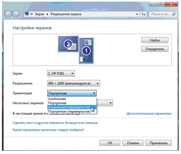Screen dimensions: 181x154
Task: Focus the control panel search field
Action: [163, 14]
